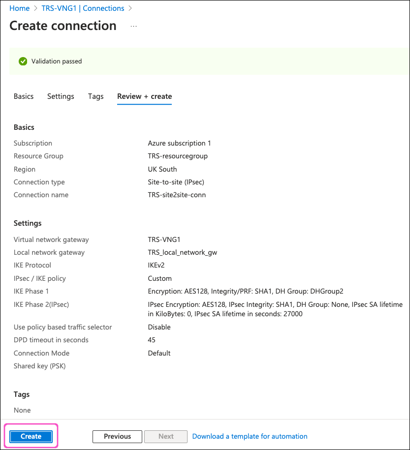Click the green Validation passed checkmark icon
Viewport: 410px width, 450px height.
click(23, 61)
